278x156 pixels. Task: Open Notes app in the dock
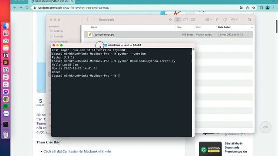click(x=6, y=48)
